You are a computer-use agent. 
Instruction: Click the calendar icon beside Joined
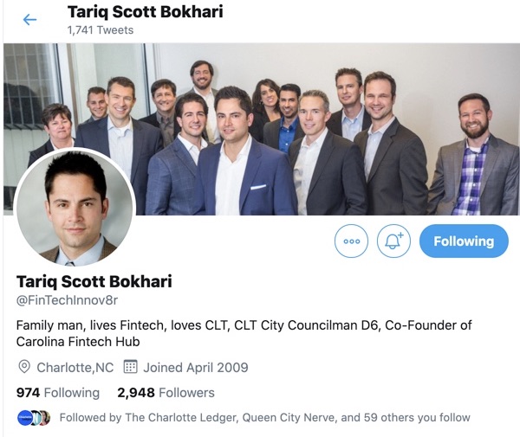[x=130, y=367]
